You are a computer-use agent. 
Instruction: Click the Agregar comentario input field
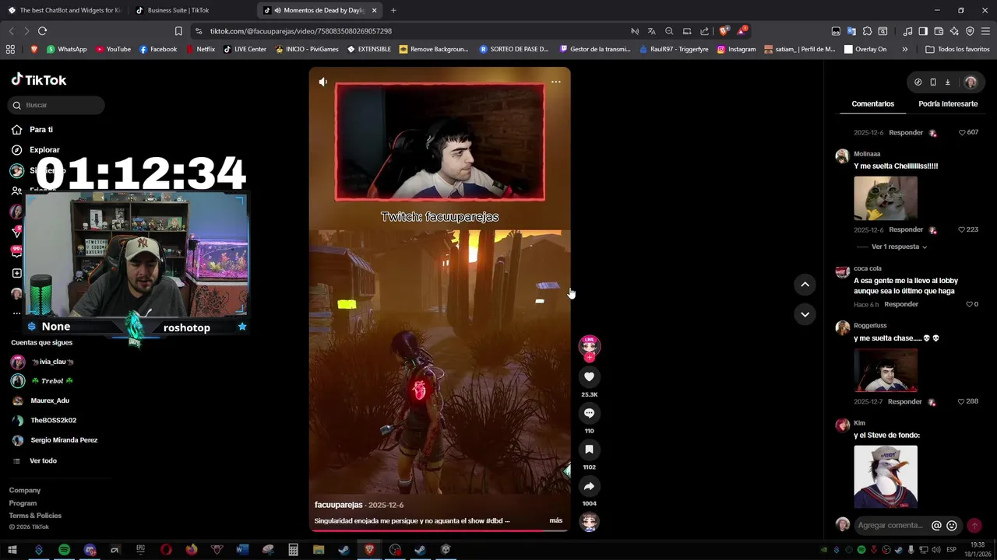890,525
